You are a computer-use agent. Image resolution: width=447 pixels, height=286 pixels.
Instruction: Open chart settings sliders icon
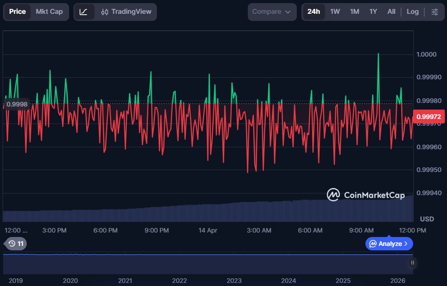pos(435,12)
